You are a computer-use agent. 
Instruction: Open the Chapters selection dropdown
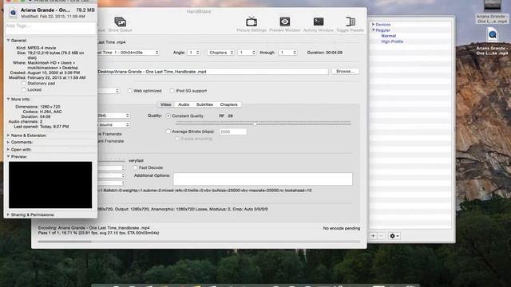coord(220,53)
